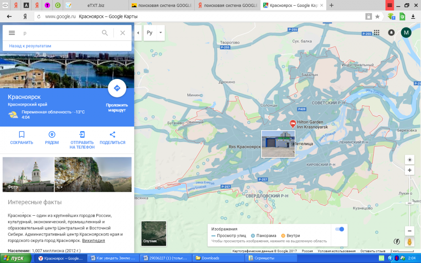421x263 pixels.
Task: Open the Википедия link
Action: tap(94, 240)
